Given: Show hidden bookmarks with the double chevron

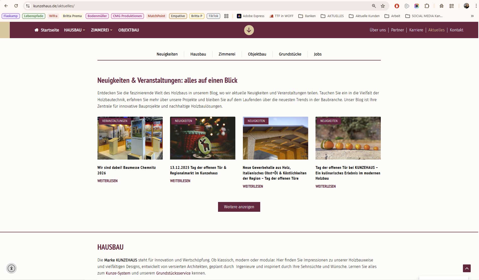Looking at the screenshot, I should click(472, 16).
